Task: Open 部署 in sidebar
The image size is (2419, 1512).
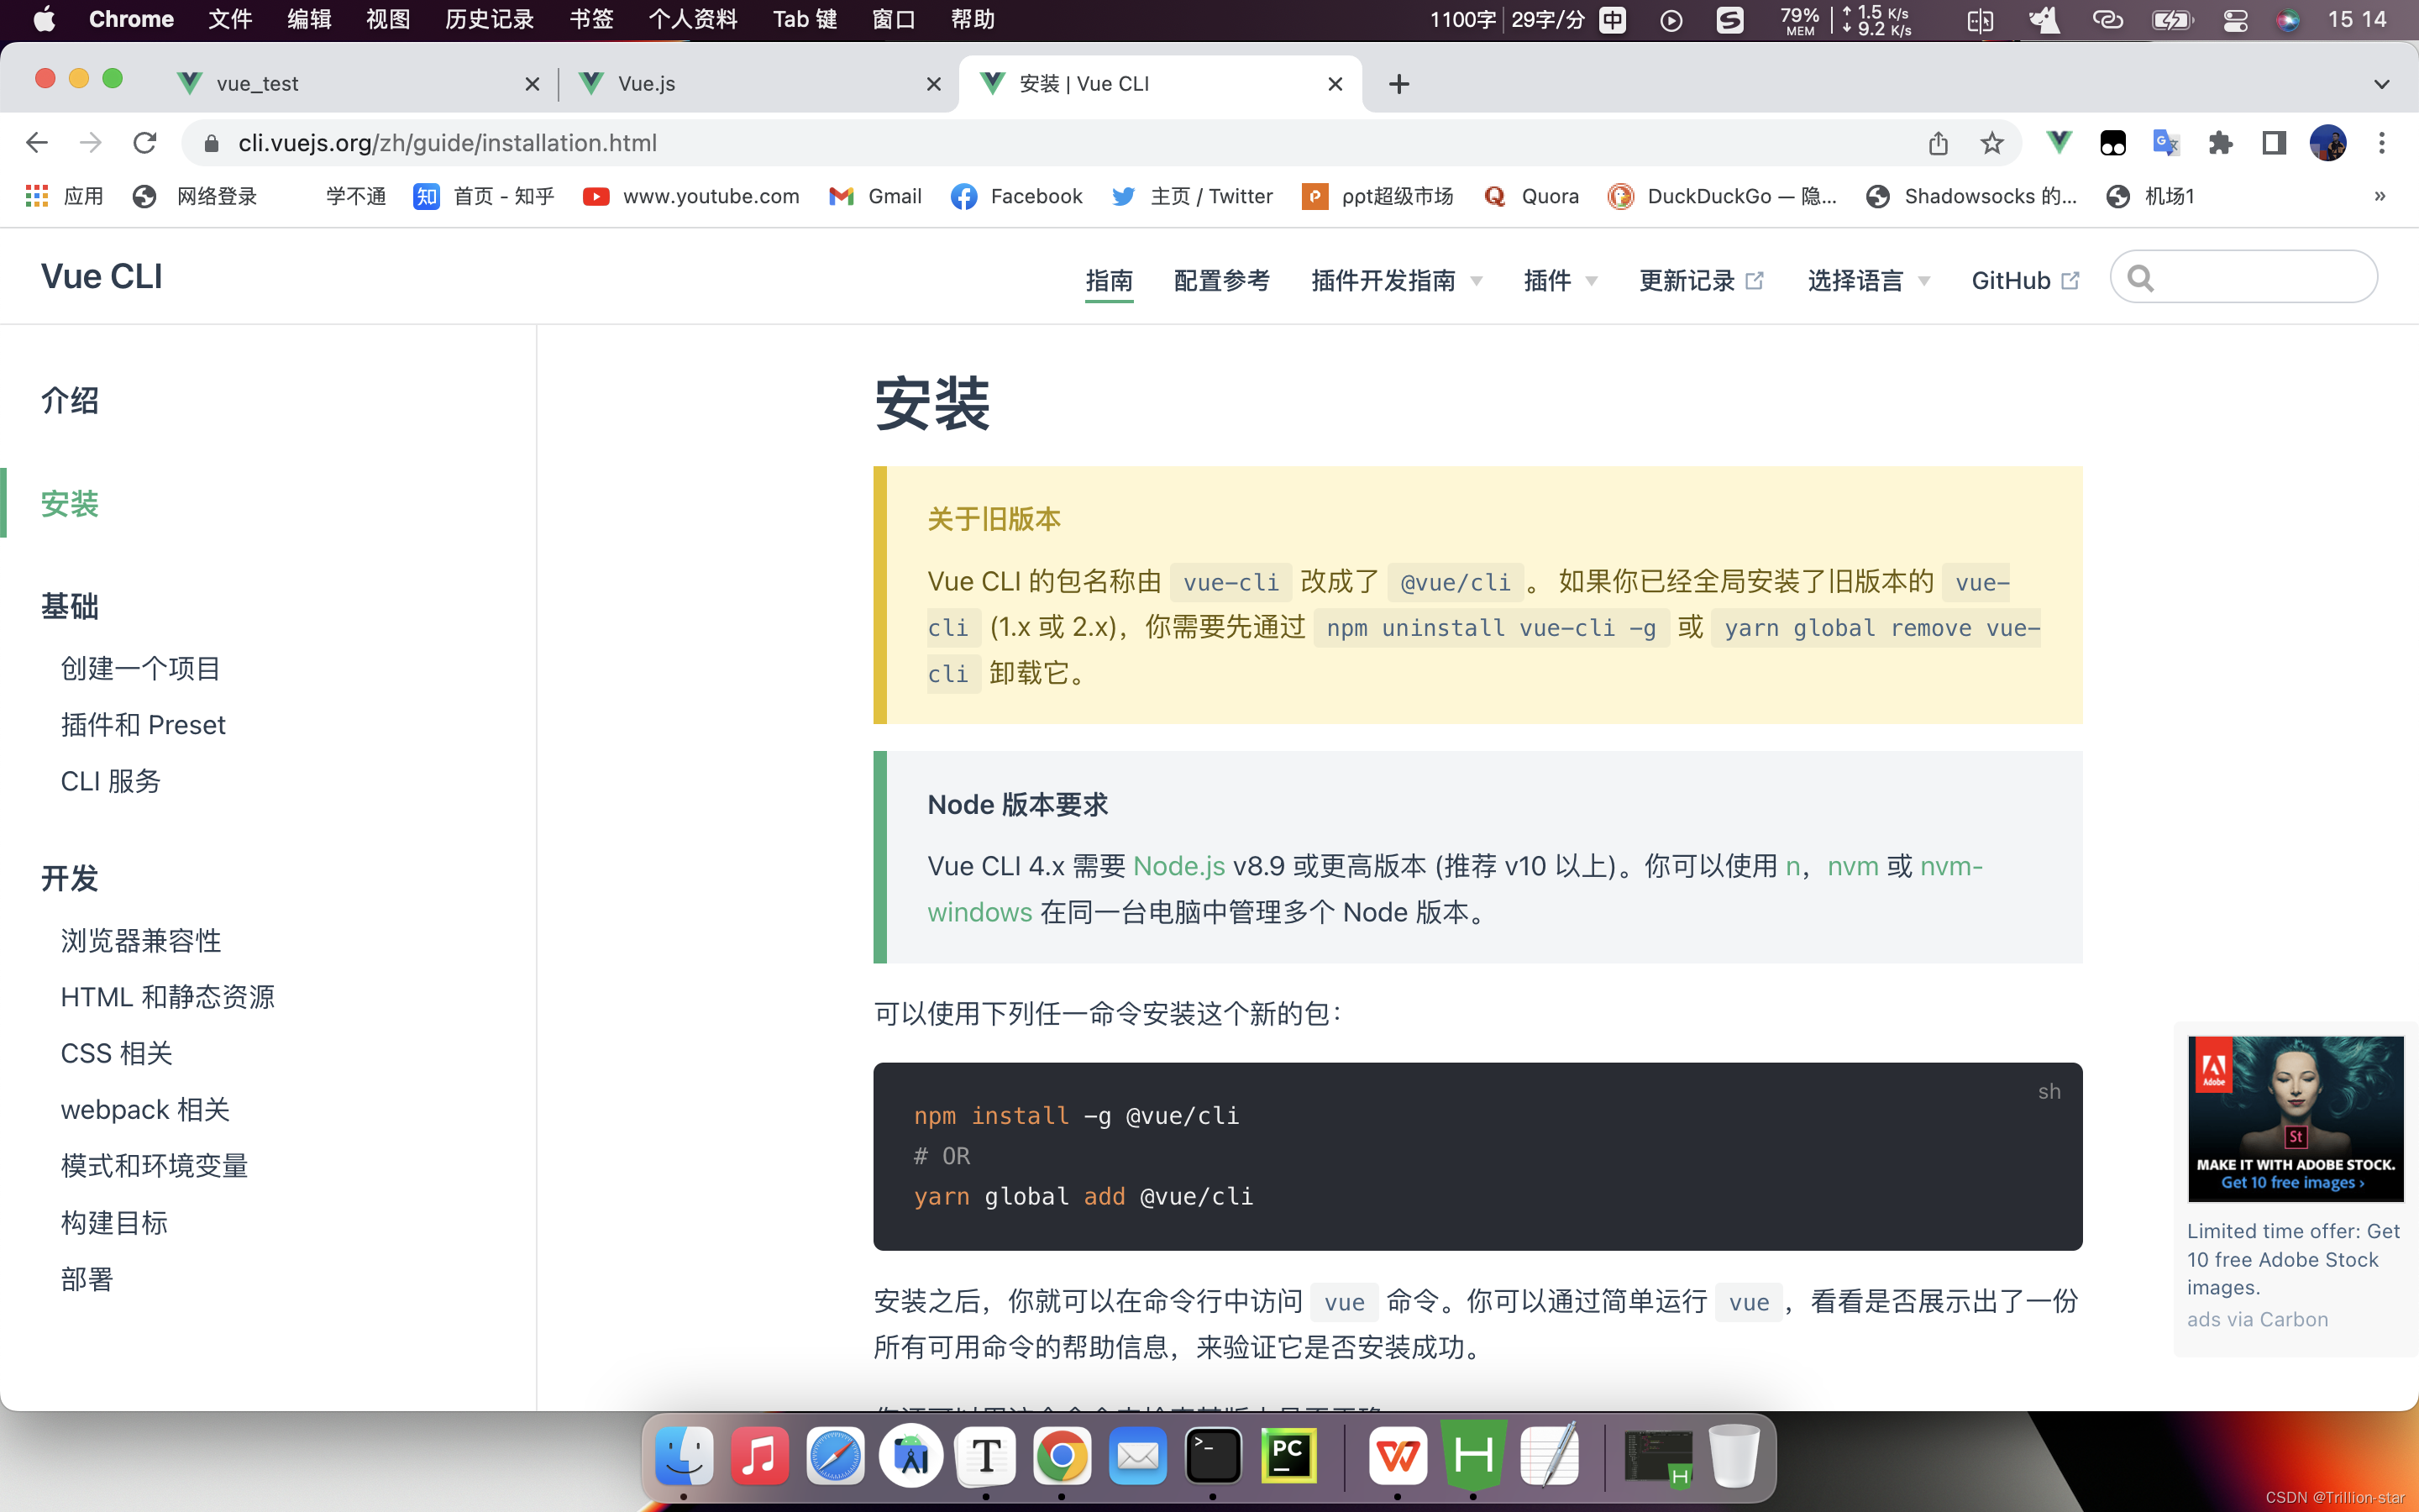Action: pos(87,1279)
